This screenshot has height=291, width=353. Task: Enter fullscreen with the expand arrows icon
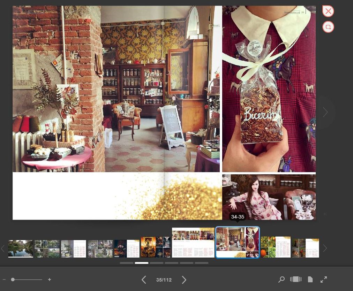(x=324, y=279)
